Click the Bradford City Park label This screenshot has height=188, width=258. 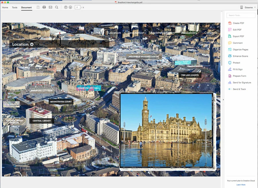(x=42, y=90)
